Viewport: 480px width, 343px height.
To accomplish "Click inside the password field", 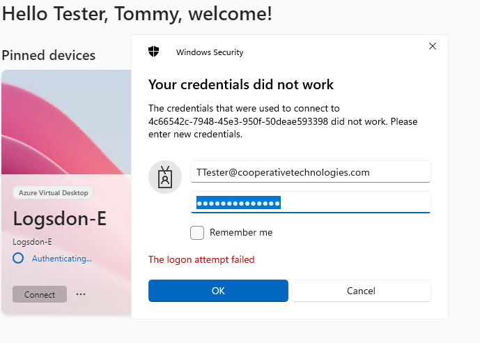I will point(311,202).
